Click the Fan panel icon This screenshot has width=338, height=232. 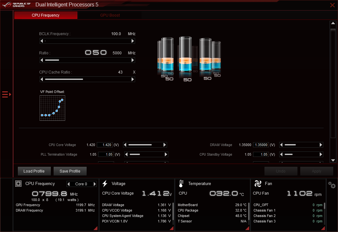(257, 184)
